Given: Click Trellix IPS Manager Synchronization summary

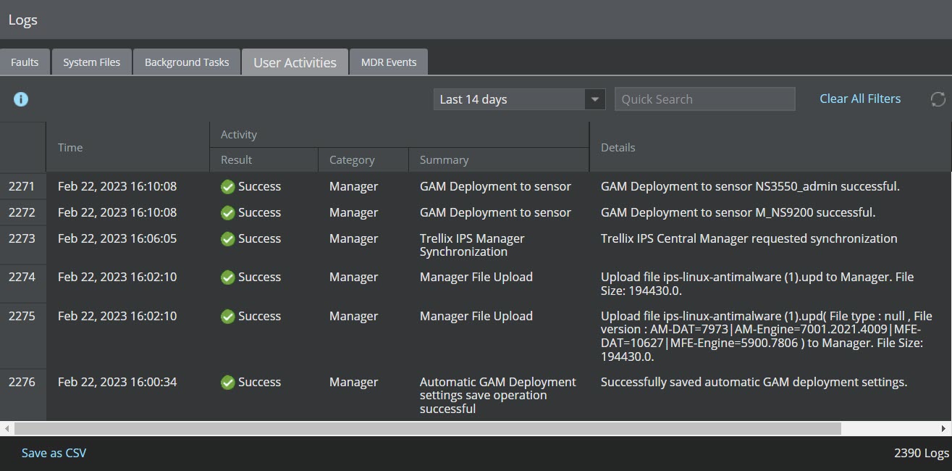Looking at the screenshot, I should pos(472,245).
